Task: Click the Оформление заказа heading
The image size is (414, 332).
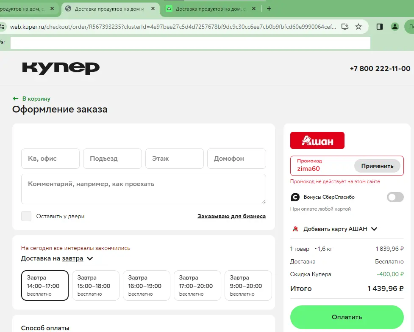Action: [60, 110]
